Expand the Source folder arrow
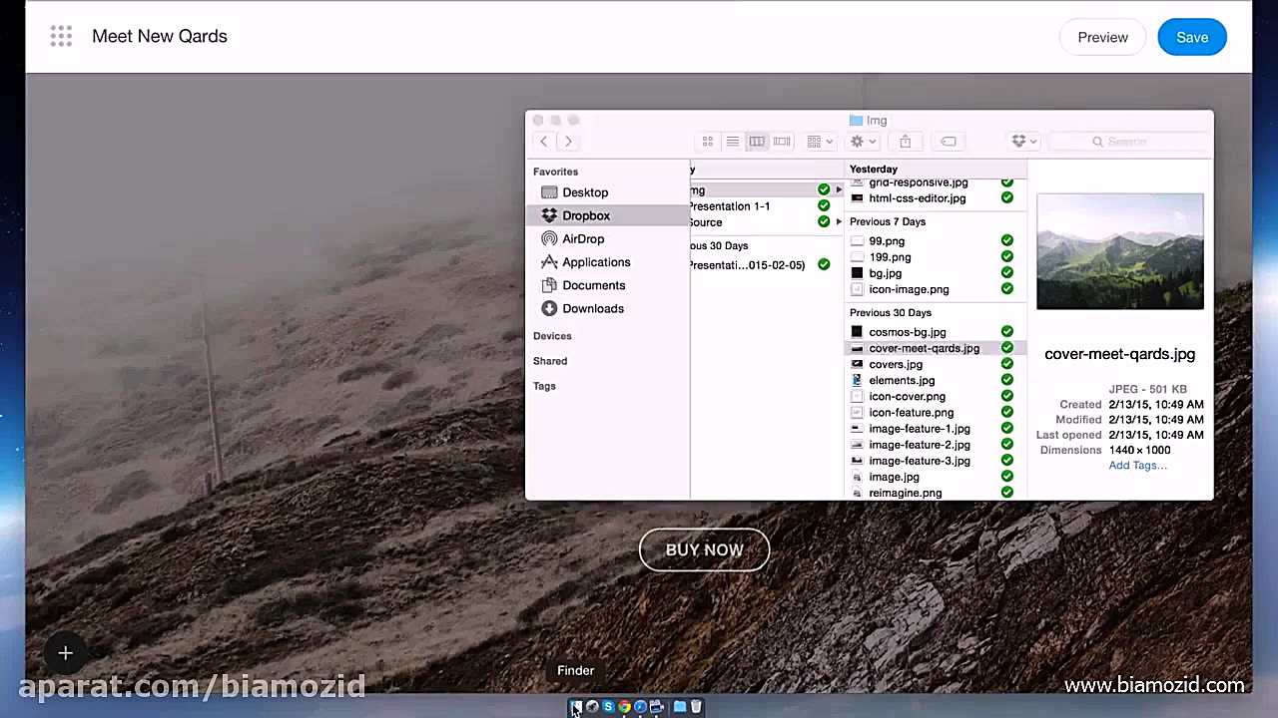Screen dimensions: 1278x718 point(839,221)
